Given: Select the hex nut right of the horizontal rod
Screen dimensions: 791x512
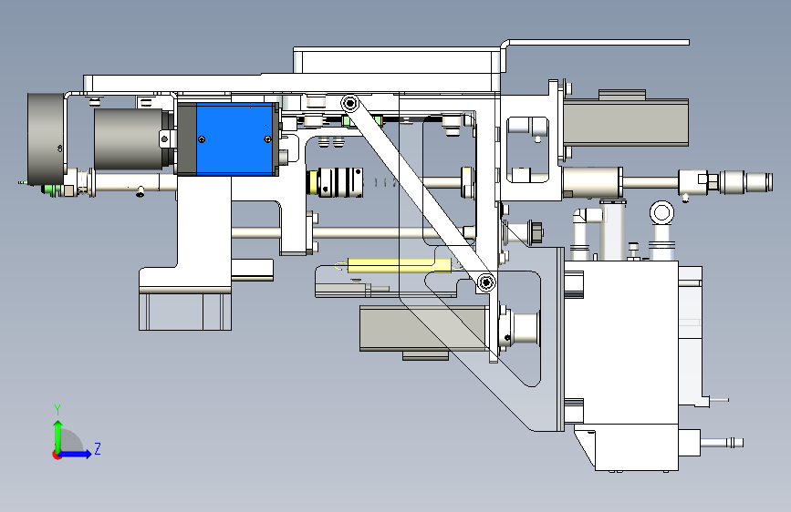Looking at the screenshot, I should coord(536,231).
